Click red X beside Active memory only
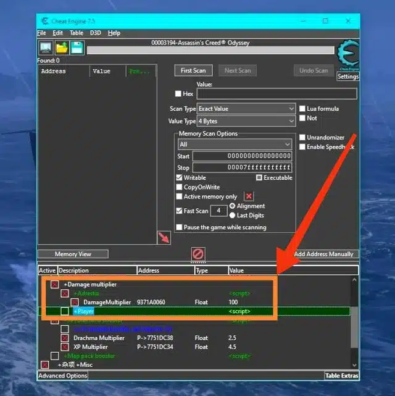 pos(249,196)
